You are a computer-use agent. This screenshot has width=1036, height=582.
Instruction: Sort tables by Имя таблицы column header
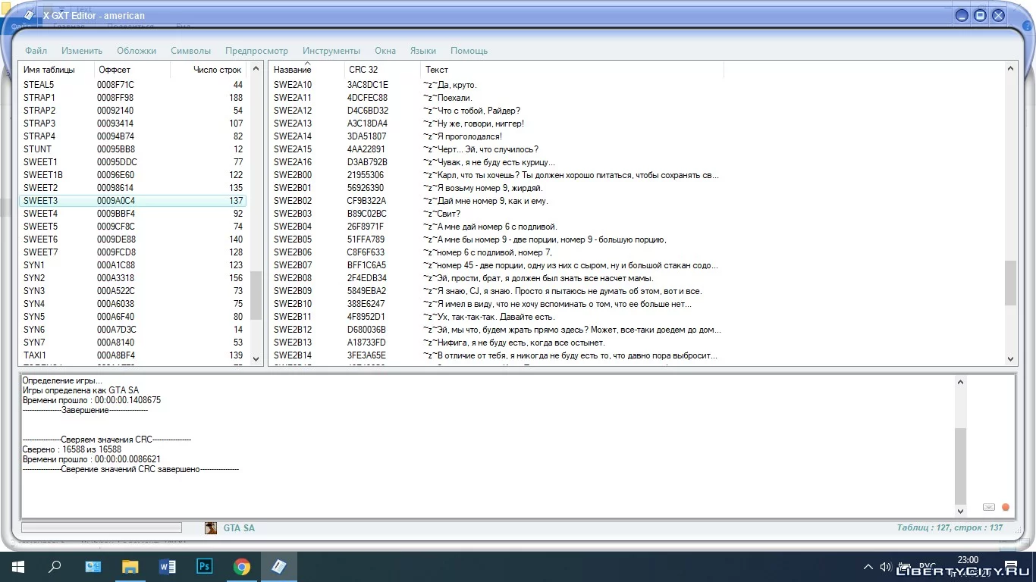pos(56,70)
